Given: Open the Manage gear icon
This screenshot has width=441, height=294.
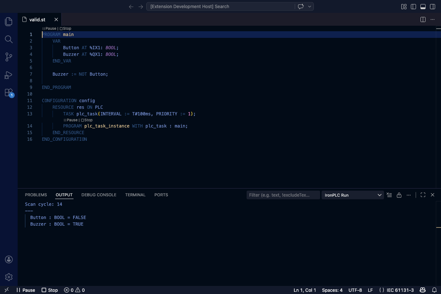Looking at the screenshot, I should click(9, 277).
